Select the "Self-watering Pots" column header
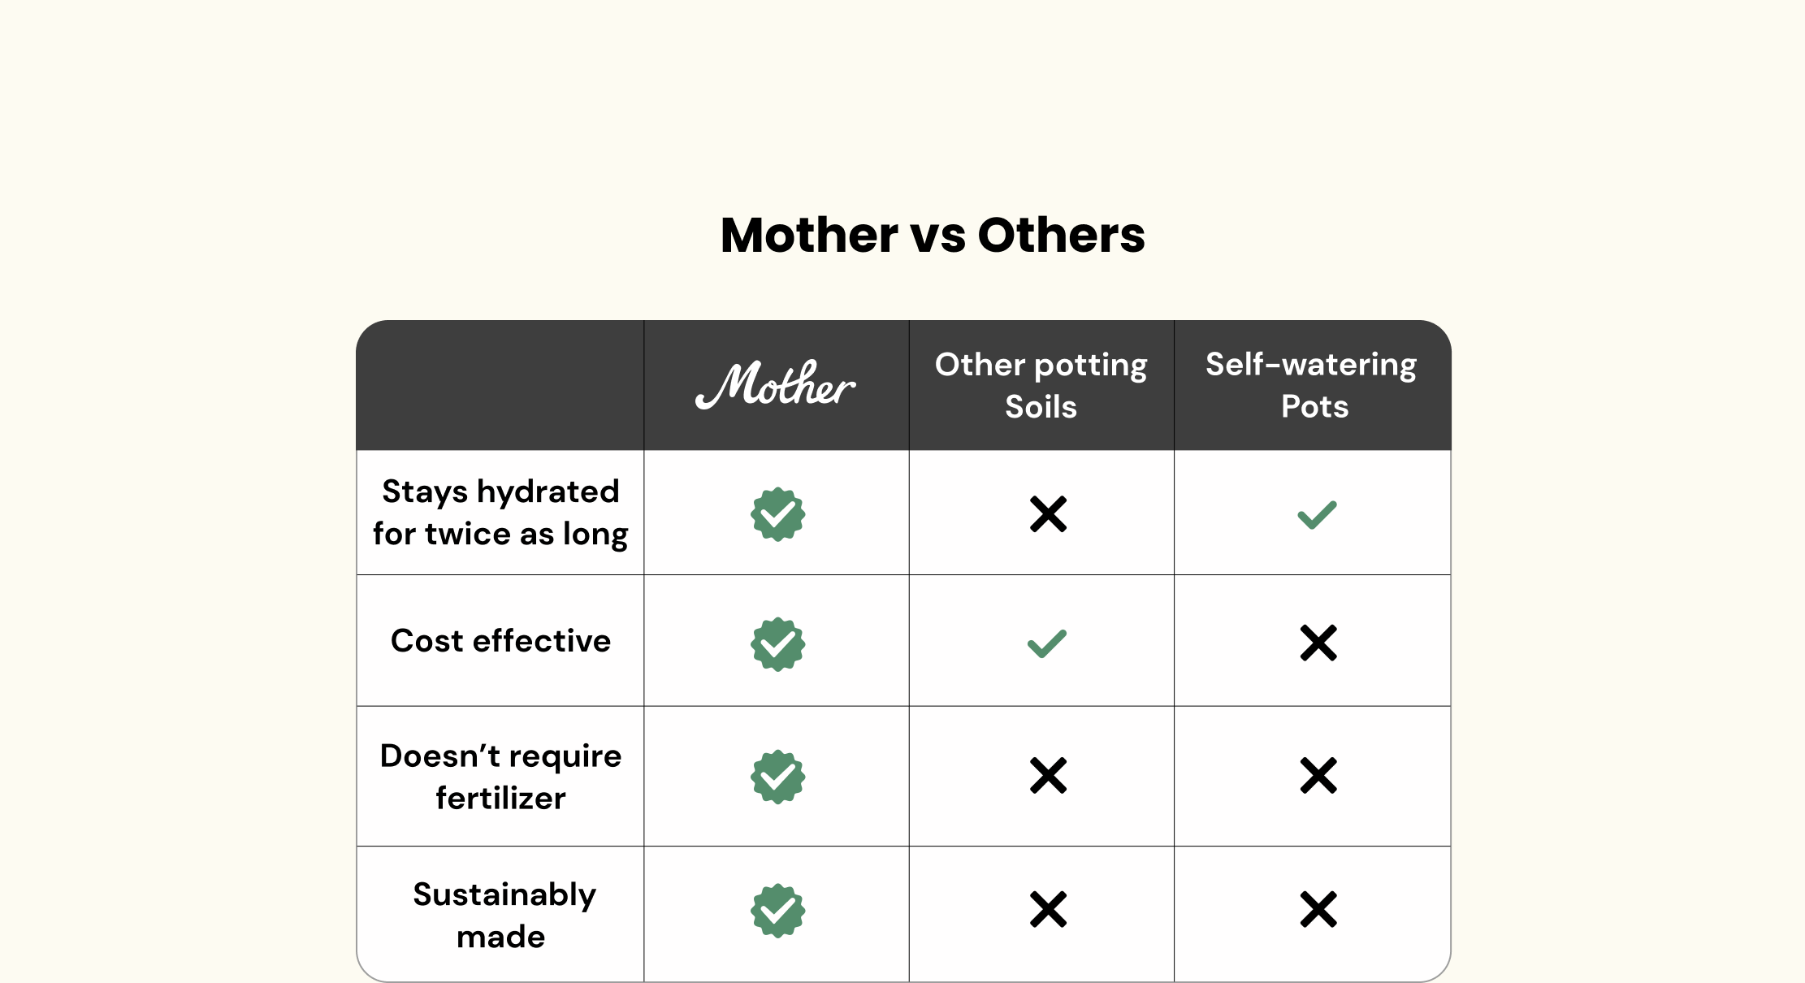The image size is (1805, 983). click(1312, 386)
